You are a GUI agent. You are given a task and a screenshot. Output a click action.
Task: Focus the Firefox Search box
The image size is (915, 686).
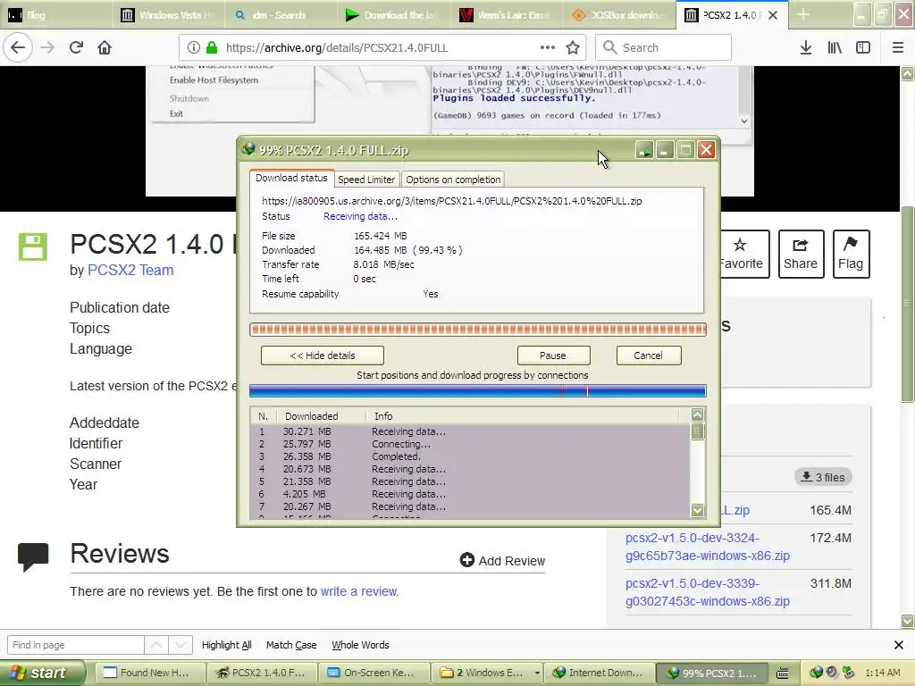(x=664, y=47)
